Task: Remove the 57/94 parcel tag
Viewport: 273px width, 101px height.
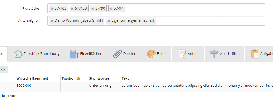Action: (111, 9)
